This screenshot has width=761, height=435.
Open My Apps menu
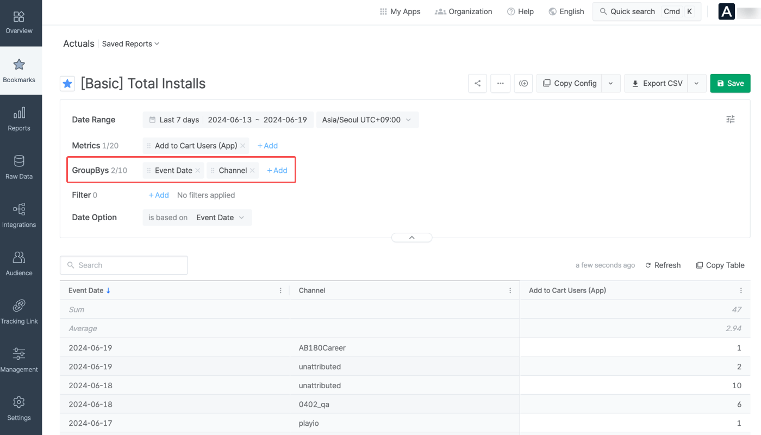(x=400, y=11)
